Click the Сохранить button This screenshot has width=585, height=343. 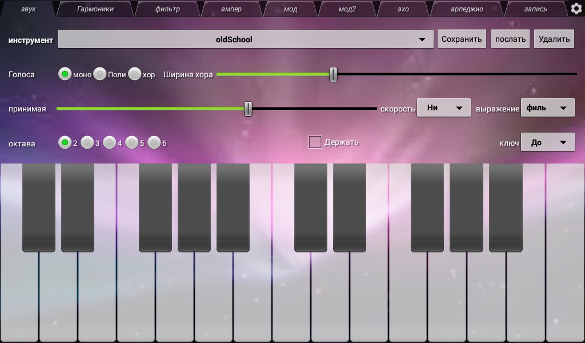point(462,39)
